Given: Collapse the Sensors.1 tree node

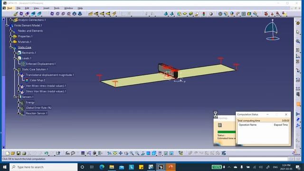Looking at the screenshot, I should coord(15,97).
